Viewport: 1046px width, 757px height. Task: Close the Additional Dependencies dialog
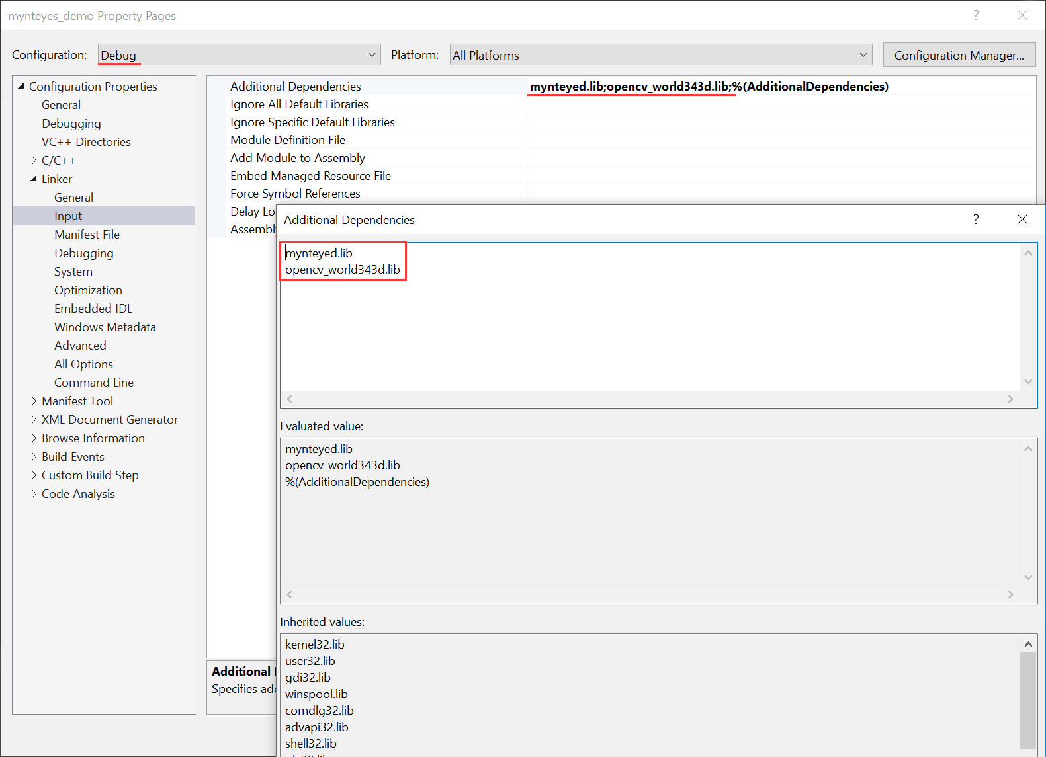(1022, 219)
